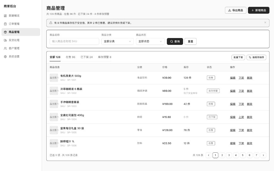
Task: Click the 订单管理 clipboard icon
Action: tap(5, 24)
